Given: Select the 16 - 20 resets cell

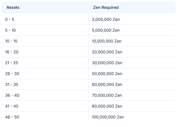Looking at the screenshot, I should (12, 52).
